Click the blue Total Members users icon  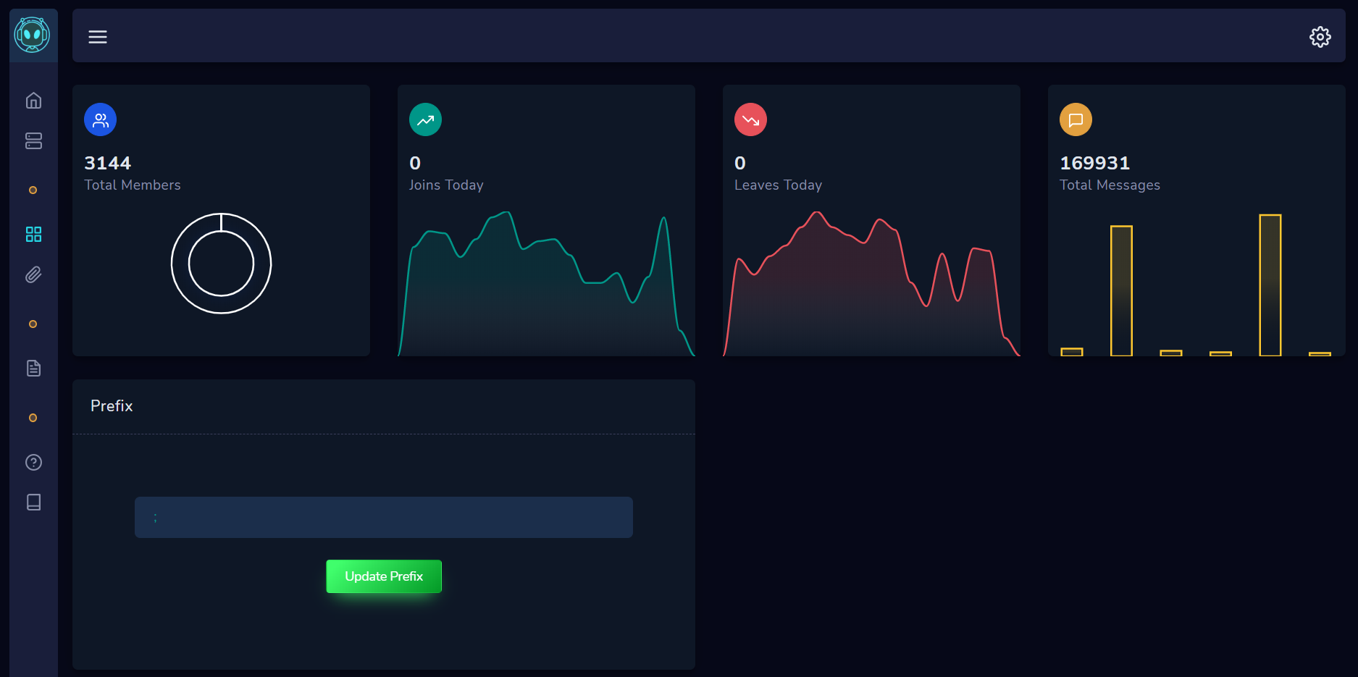click(101, 120)
